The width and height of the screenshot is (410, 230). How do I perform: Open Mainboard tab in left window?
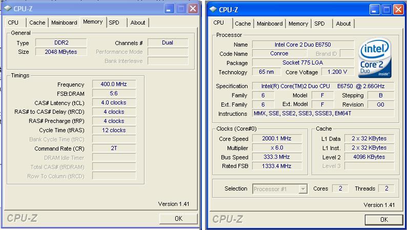(64, 23)
